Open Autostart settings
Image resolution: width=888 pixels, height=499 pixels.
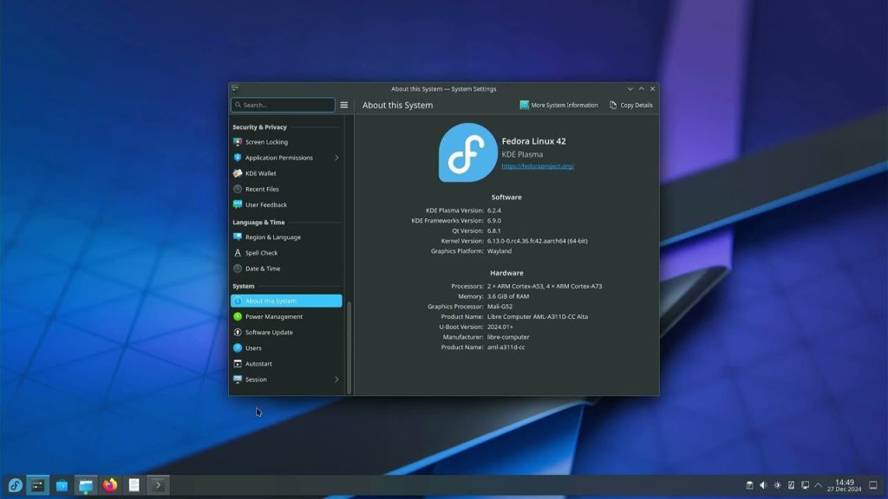286,364
